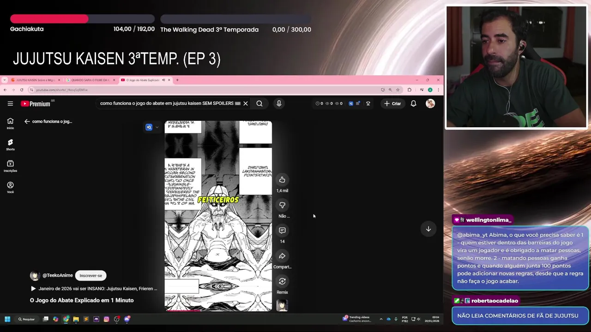Go back with arrow beside search title
Screen dimensions: 591x332
click(x=27, y=122)
